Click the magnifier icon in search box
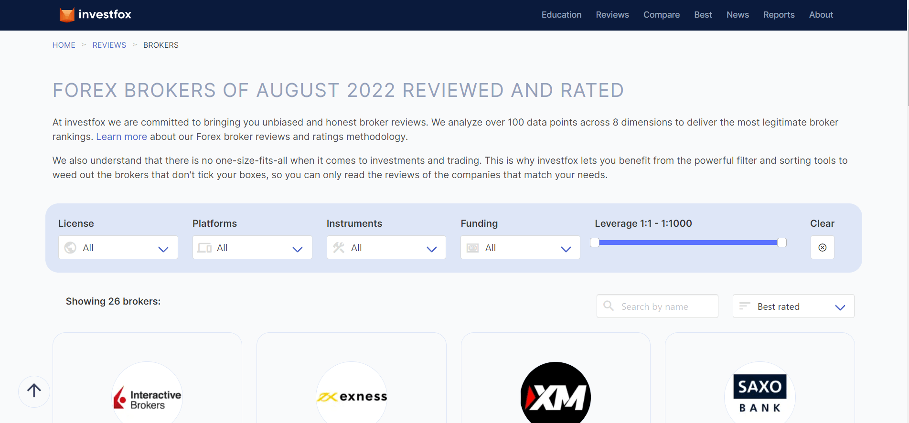The width and height of the screenshot is (909, 423). [x=609, y=306]
